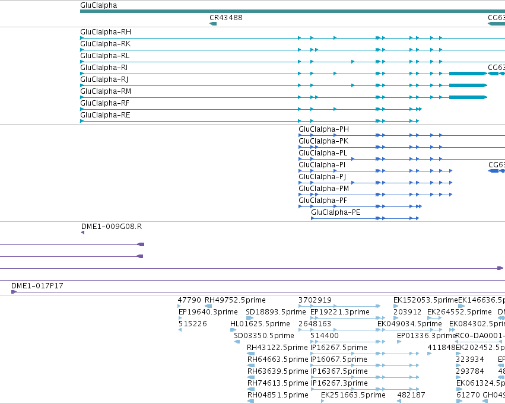Select protein GluClalpha-PH label
The image size is (505, 404).
[x=323, y=129]
